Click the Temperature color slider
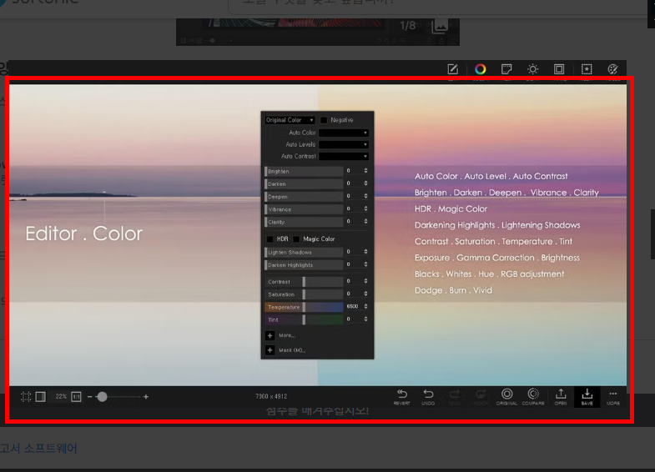 (x=304, y=307)
